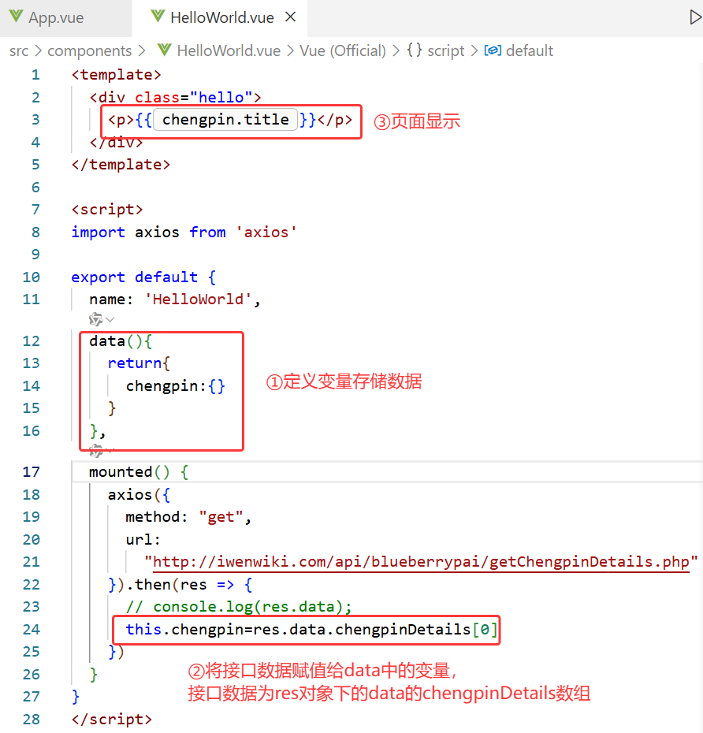The image size is (703, 733).
Task: Click the Vue icon in the breadcrumb bar
Action: 164,50
